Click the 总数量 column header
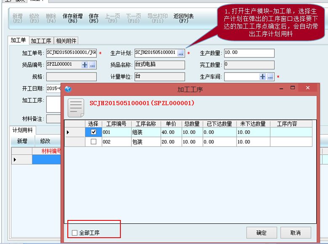The width and height of the screenshot is (328, 244). point(192,123)
